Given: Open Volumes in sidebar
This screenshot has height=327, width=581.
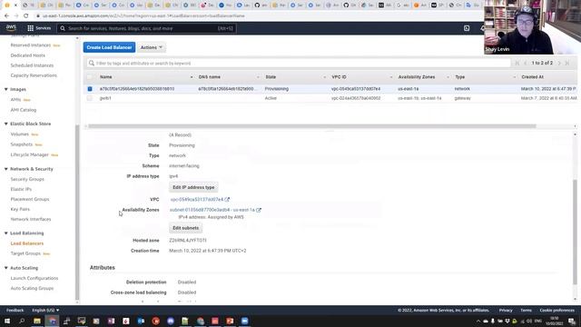Looking at the screenshot, I should click(20, 134).
